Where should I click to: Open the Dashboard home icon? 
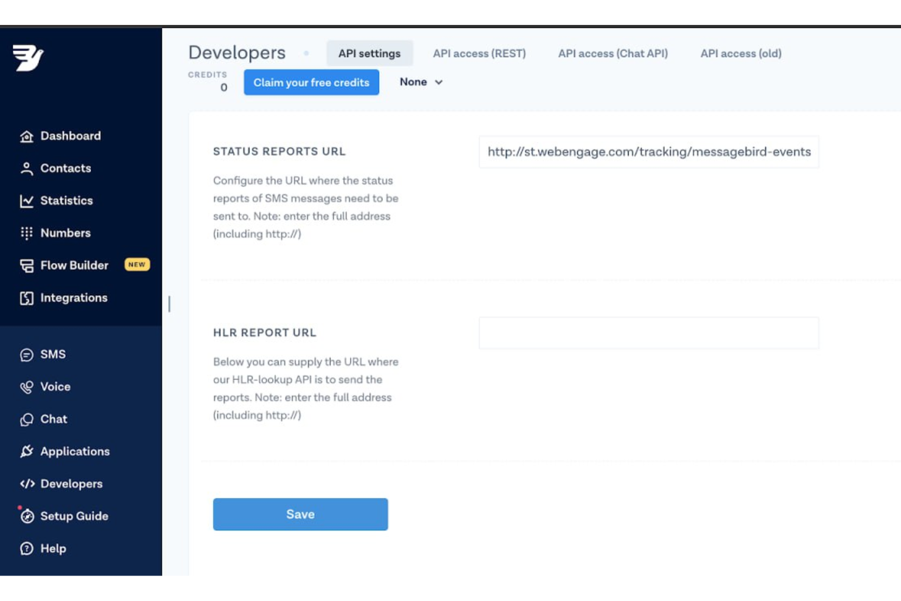(x=26, y=136)
